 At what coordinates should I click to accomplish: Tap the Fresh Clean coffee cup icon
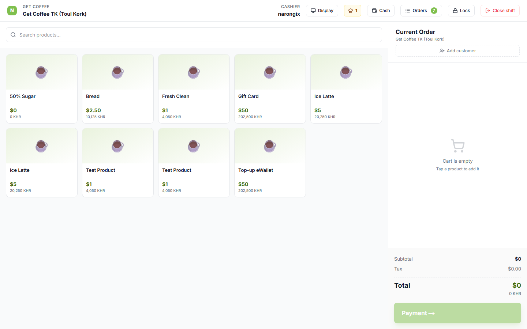[x=194, y=72]
